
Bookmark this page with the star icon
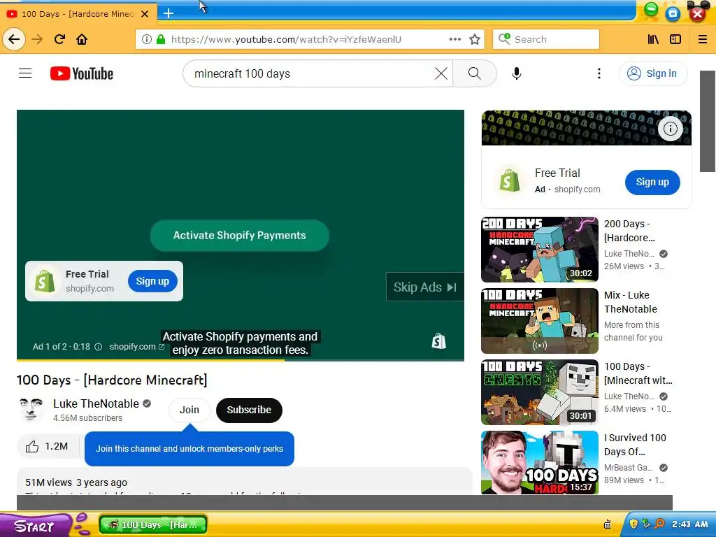[475, 39]
